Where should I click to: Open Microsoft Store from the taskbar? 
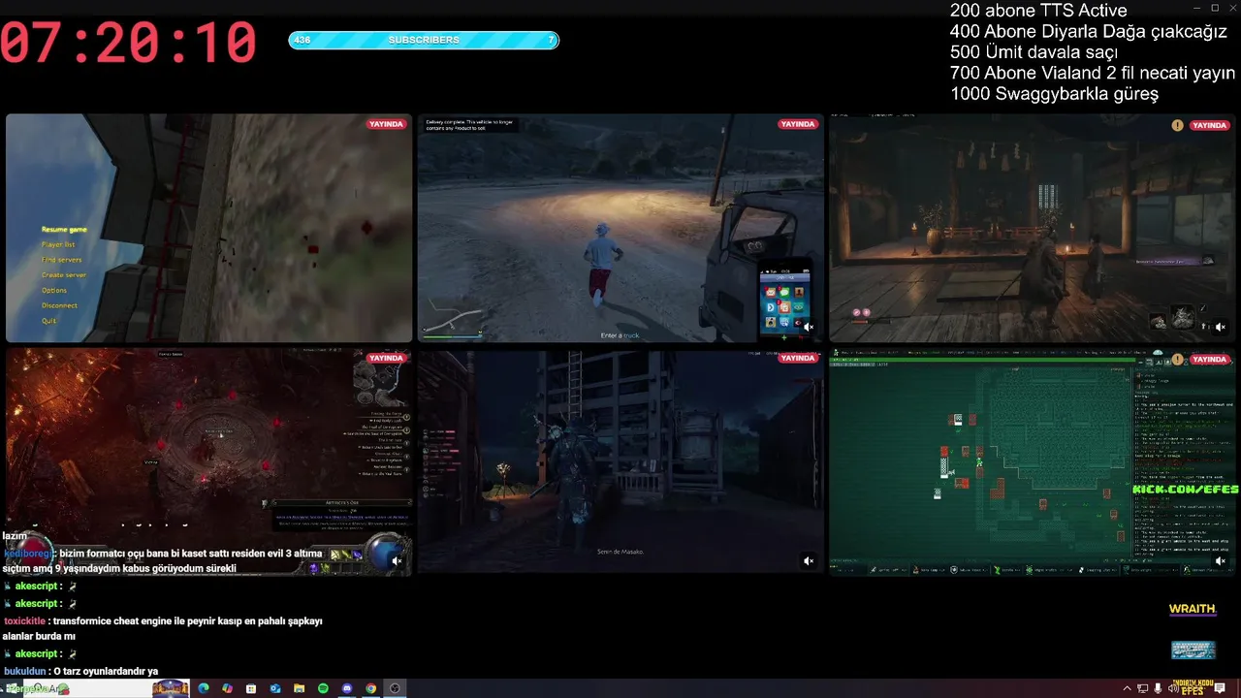(251, 688)
